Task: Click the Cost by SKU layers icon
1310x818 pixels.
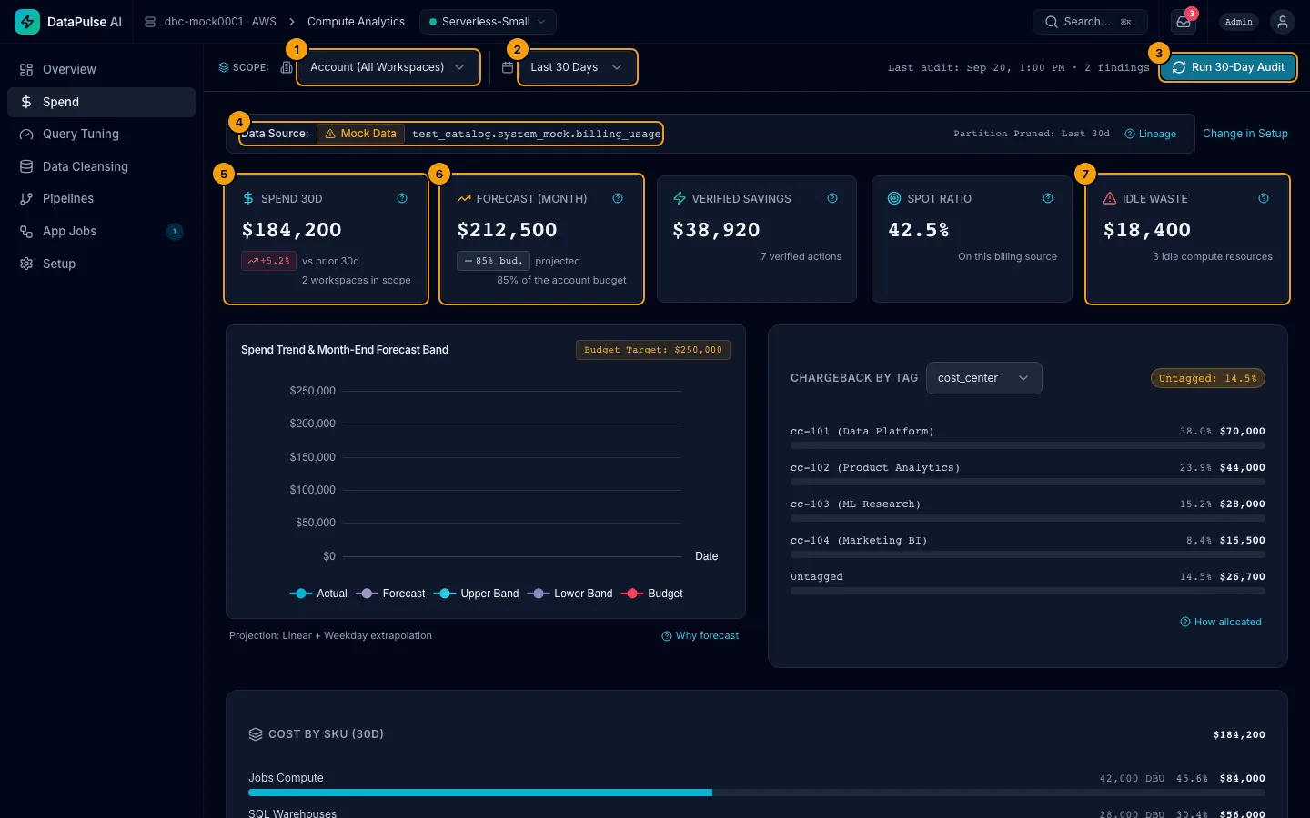Action: pyautogui.click(x=256, y=734)
